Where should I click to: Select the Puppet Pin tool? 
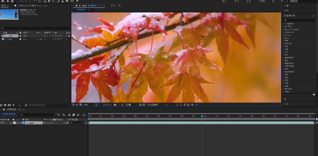(x=77, y=1)
